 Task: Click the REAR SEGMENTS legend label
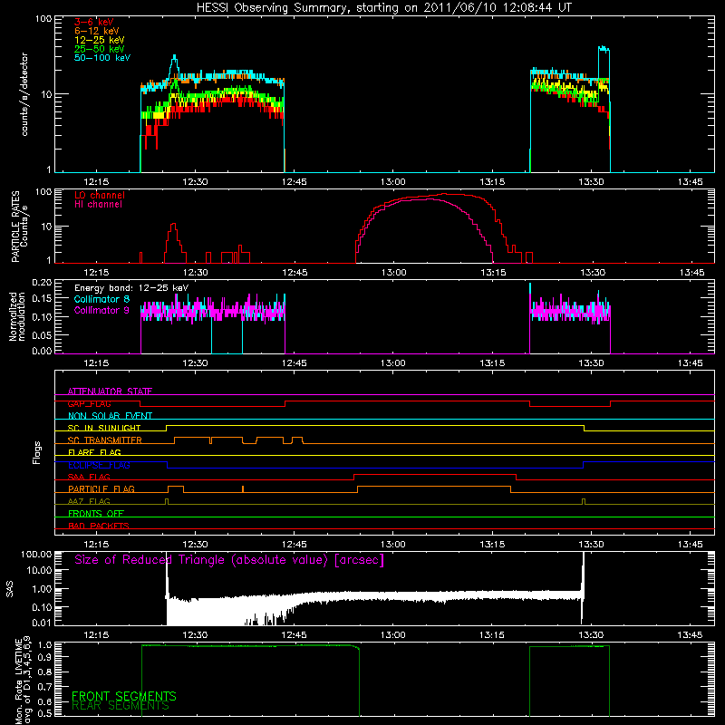point(121,706)
